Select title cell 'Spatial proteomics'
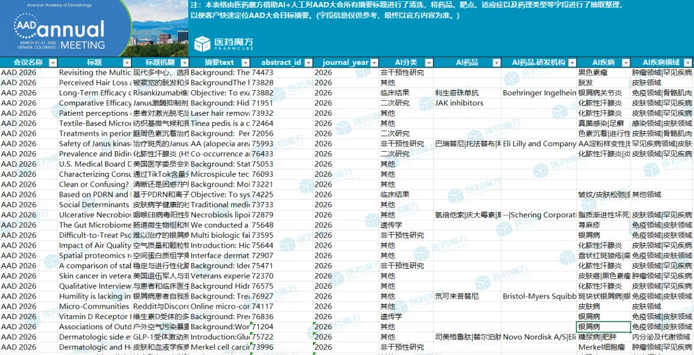This screenshot has height=355, width=694. 94,256
